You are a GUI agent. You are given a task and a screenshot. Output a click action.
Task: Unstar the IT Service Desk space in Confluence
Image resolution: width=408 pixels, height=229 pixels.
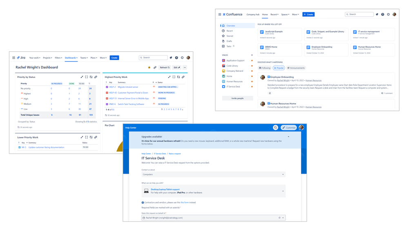[x=252, y=87]
